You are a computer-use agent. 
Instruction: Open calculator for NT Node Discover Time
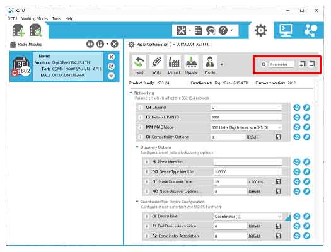[279, 181]
